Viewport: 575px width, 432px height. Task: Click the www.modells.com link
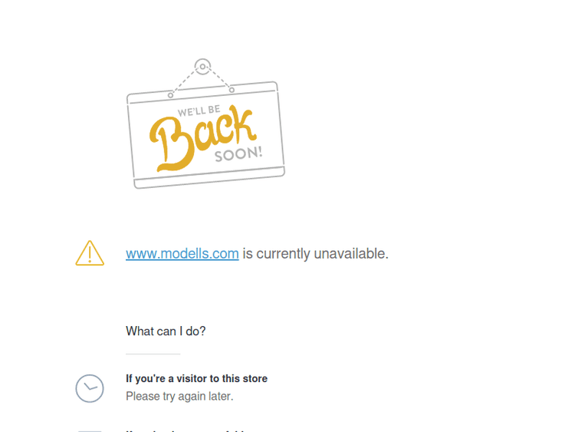tap(182, 254)
